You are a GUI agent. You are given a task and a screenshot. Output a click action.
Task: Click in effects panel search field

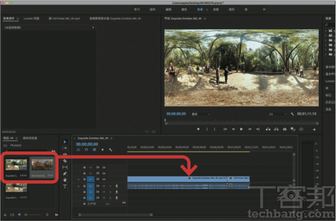point(330,25)
